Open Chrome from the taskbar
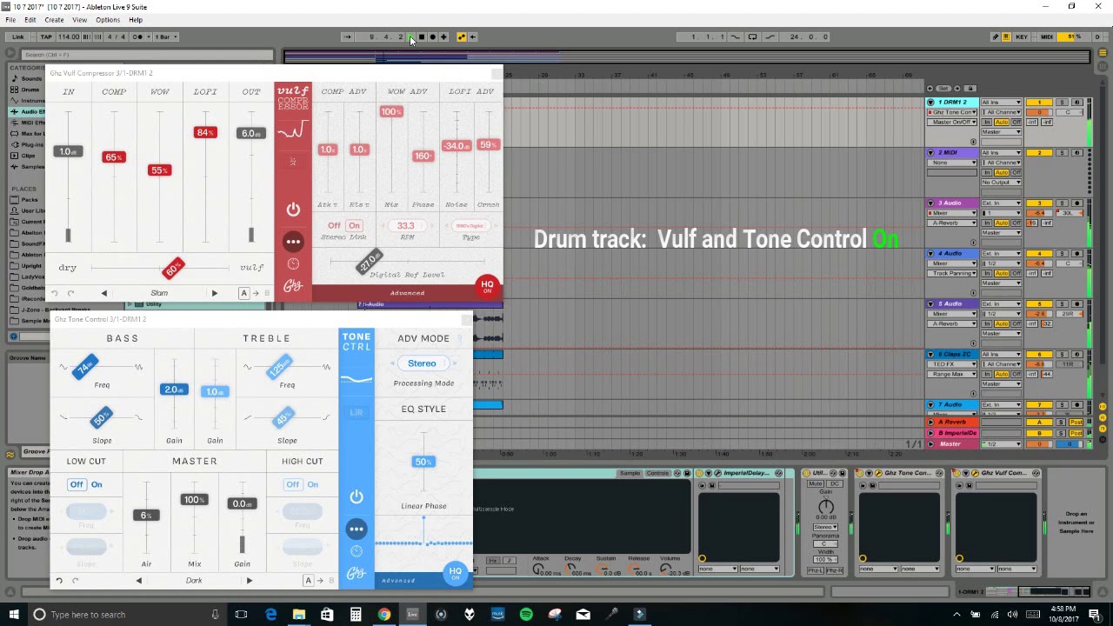This screenshot has height=626, width=1113. pyautogui.click(x=383, y=615)
